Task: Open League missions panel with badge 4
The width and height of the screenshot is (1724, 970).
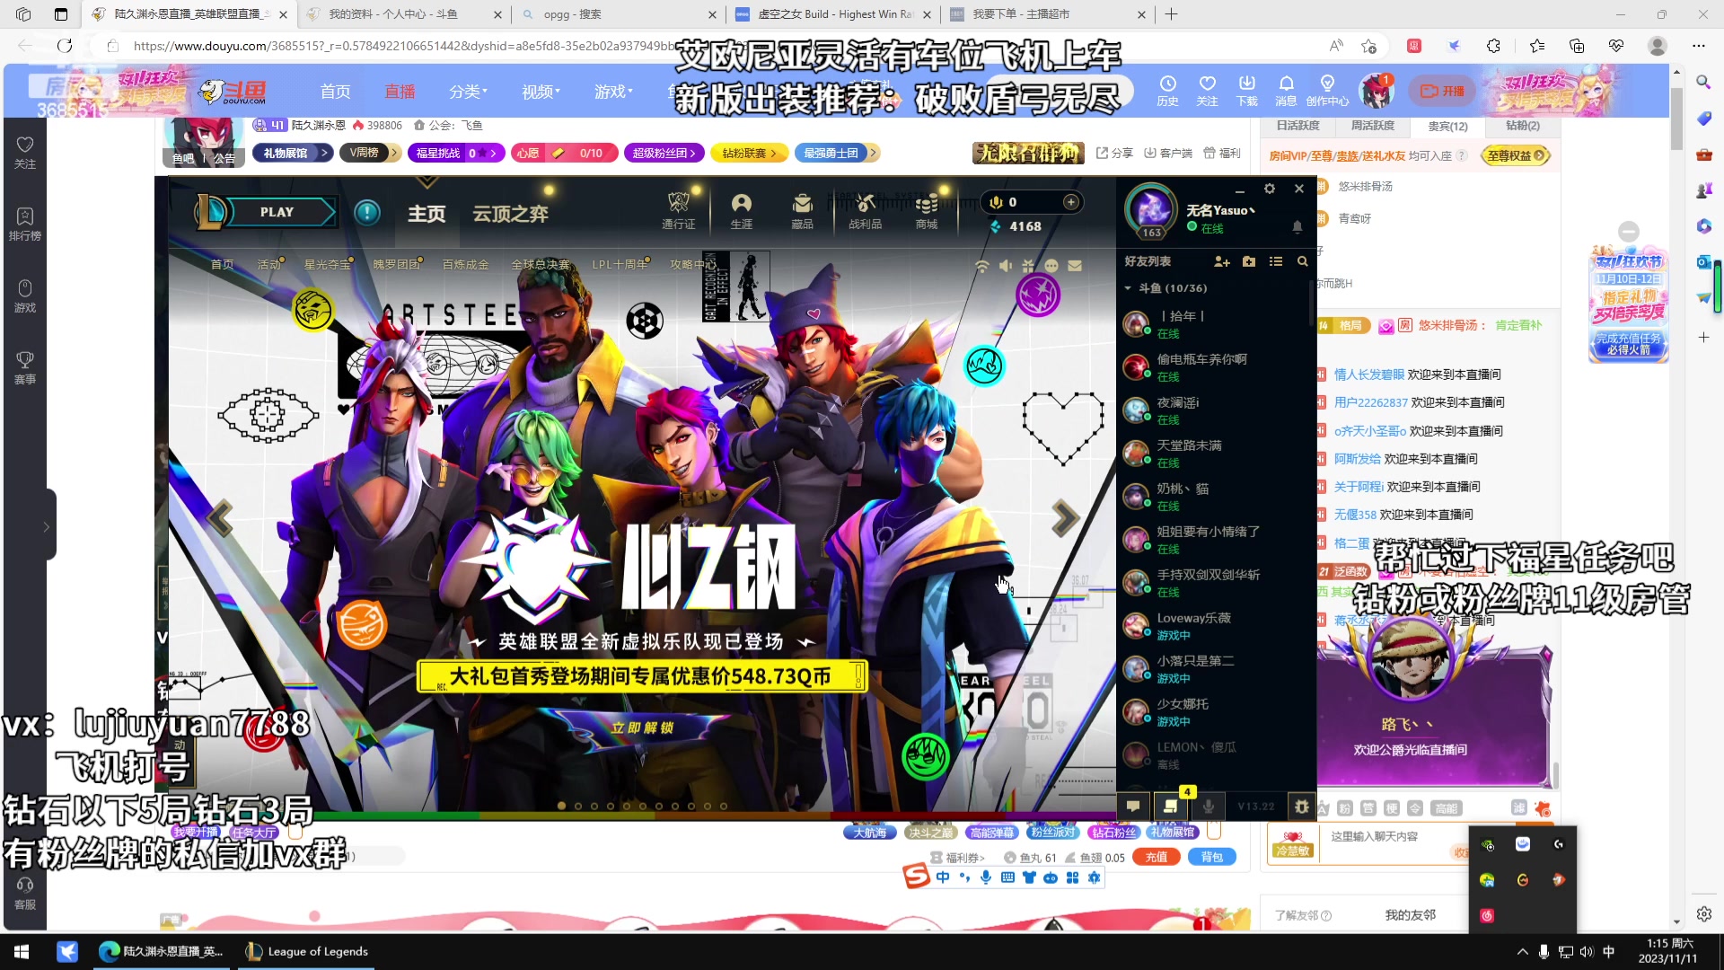Action: tap(1170, 806)
